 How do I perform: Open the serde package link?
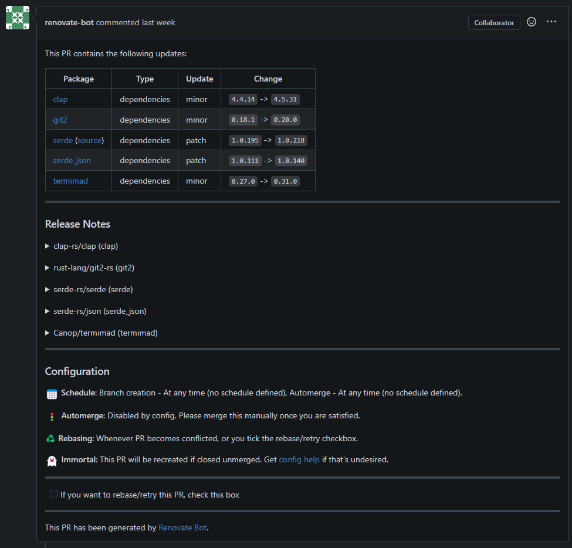[63, 140]
